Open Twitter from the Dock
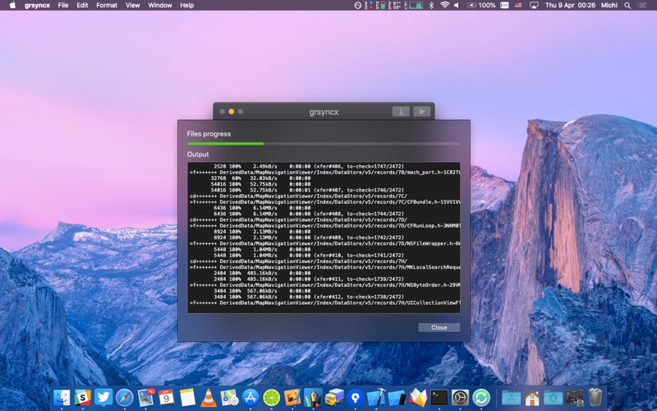 coord(103,398)
